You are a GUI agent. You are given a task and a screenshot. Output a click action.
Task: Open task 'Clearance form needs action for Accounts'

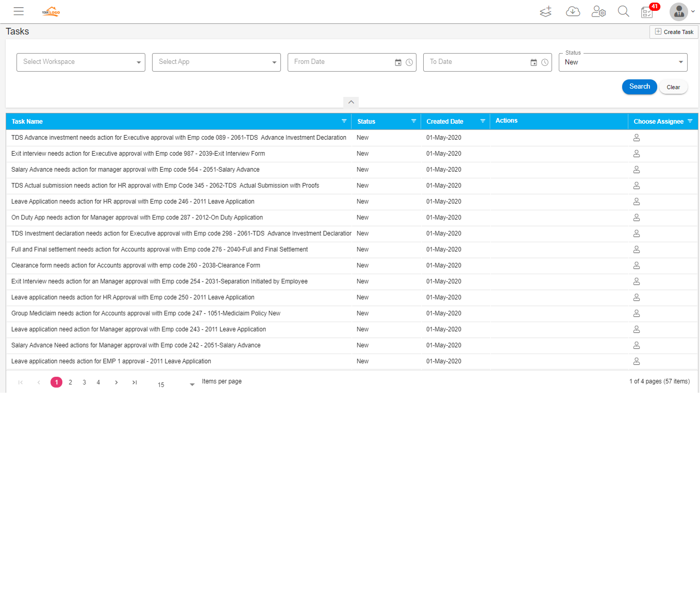coord(136,265)
